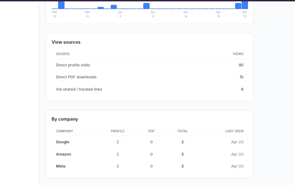This screenshot has height=185, width=295.
Task: Sort by the TOTAL column header
Action: [183, 131]
